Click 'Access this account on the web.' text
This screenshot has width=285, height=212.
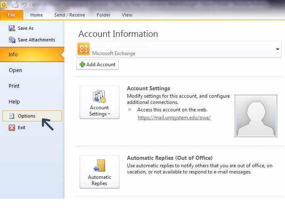[x=172, y=110]
